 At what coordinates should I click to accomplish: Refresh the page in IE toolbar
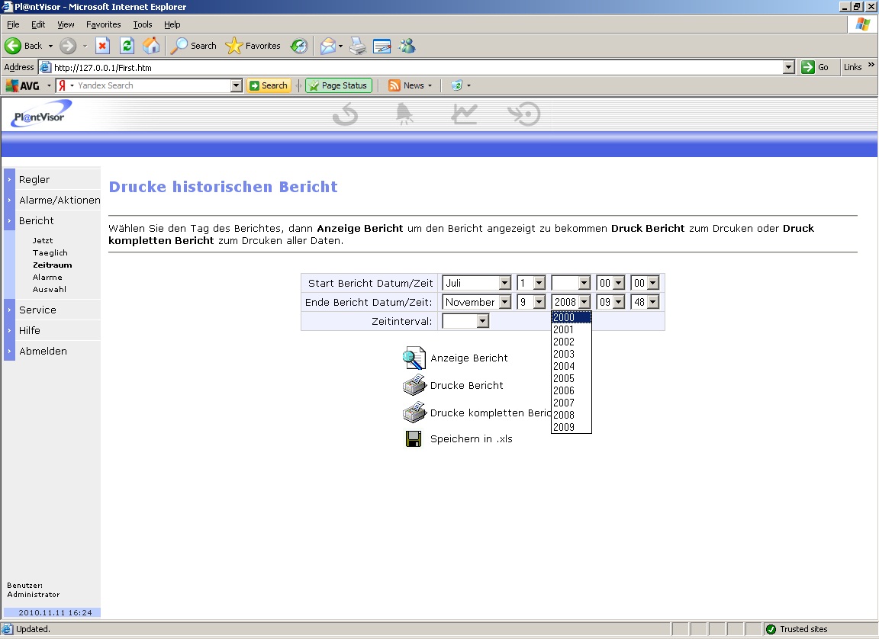[127, 46]
